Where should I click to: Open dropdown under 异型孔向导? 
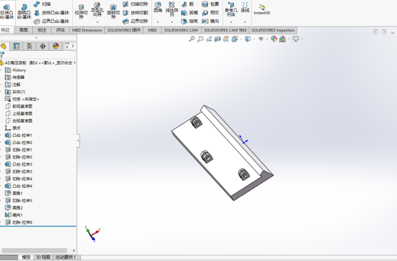[x=97, y=22]
